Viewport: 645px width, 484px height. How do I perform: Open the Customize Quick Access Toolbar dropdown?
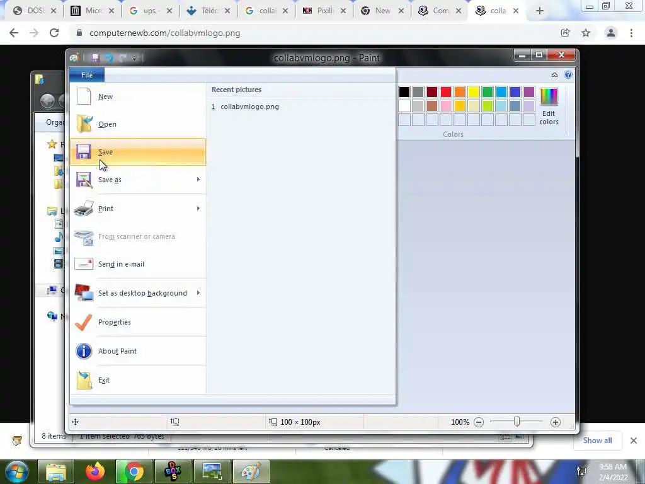click(x=135, y=59)
